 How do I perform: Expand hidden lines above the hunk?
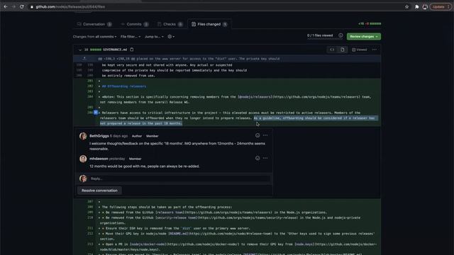click(84, 59)
